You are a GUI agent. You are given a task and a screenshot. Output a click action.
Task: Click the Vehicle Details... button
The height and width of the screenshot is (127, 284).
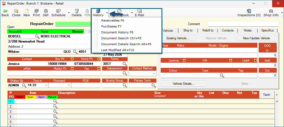coord(184,84)
